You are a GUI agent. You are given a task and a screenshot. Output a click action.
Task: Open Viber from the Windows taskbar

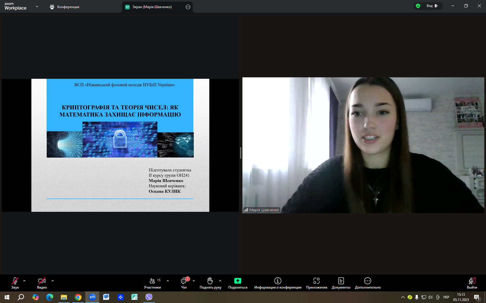[149, 297]
